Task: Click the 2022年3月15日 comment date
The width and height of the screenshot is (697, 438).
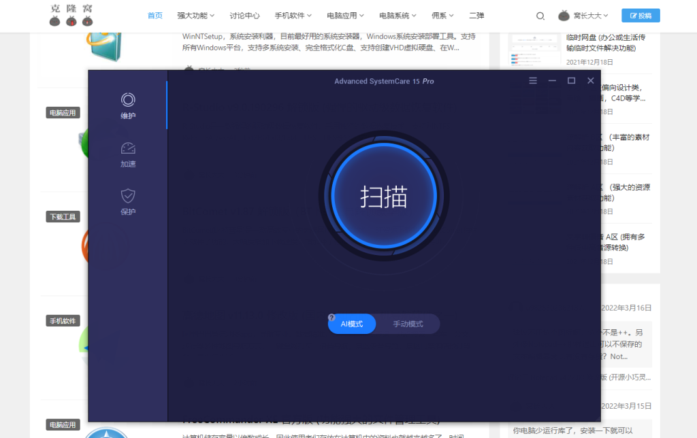Action: click(626, 406)
